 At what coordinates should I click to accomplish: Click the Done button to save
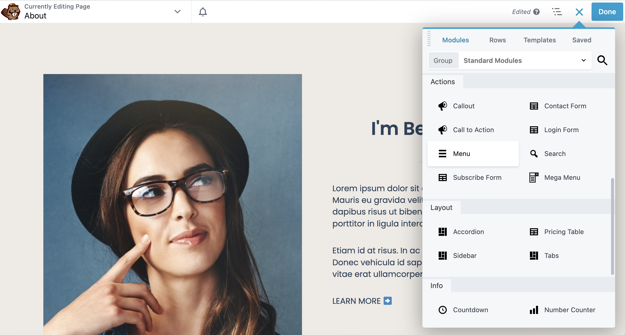(x=607, y=12)
